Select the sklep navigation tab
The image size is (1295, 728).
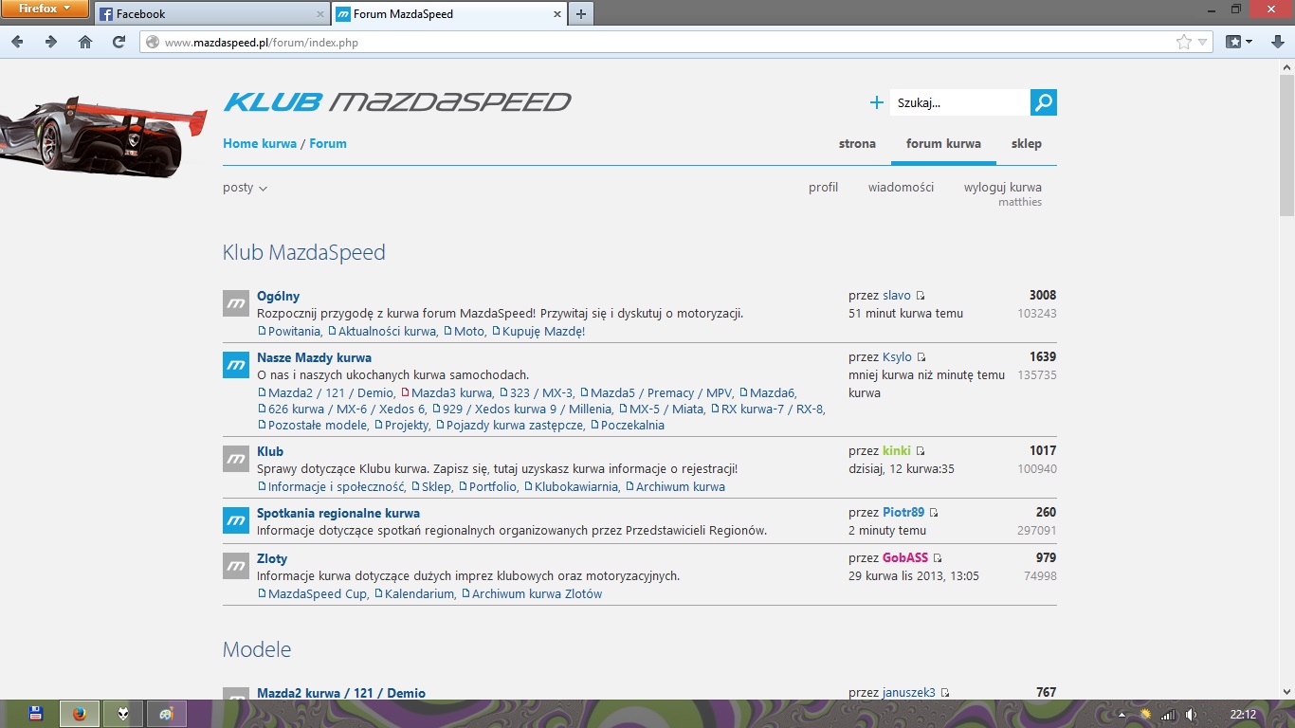pyautogui.click(x=1026, y=144)
